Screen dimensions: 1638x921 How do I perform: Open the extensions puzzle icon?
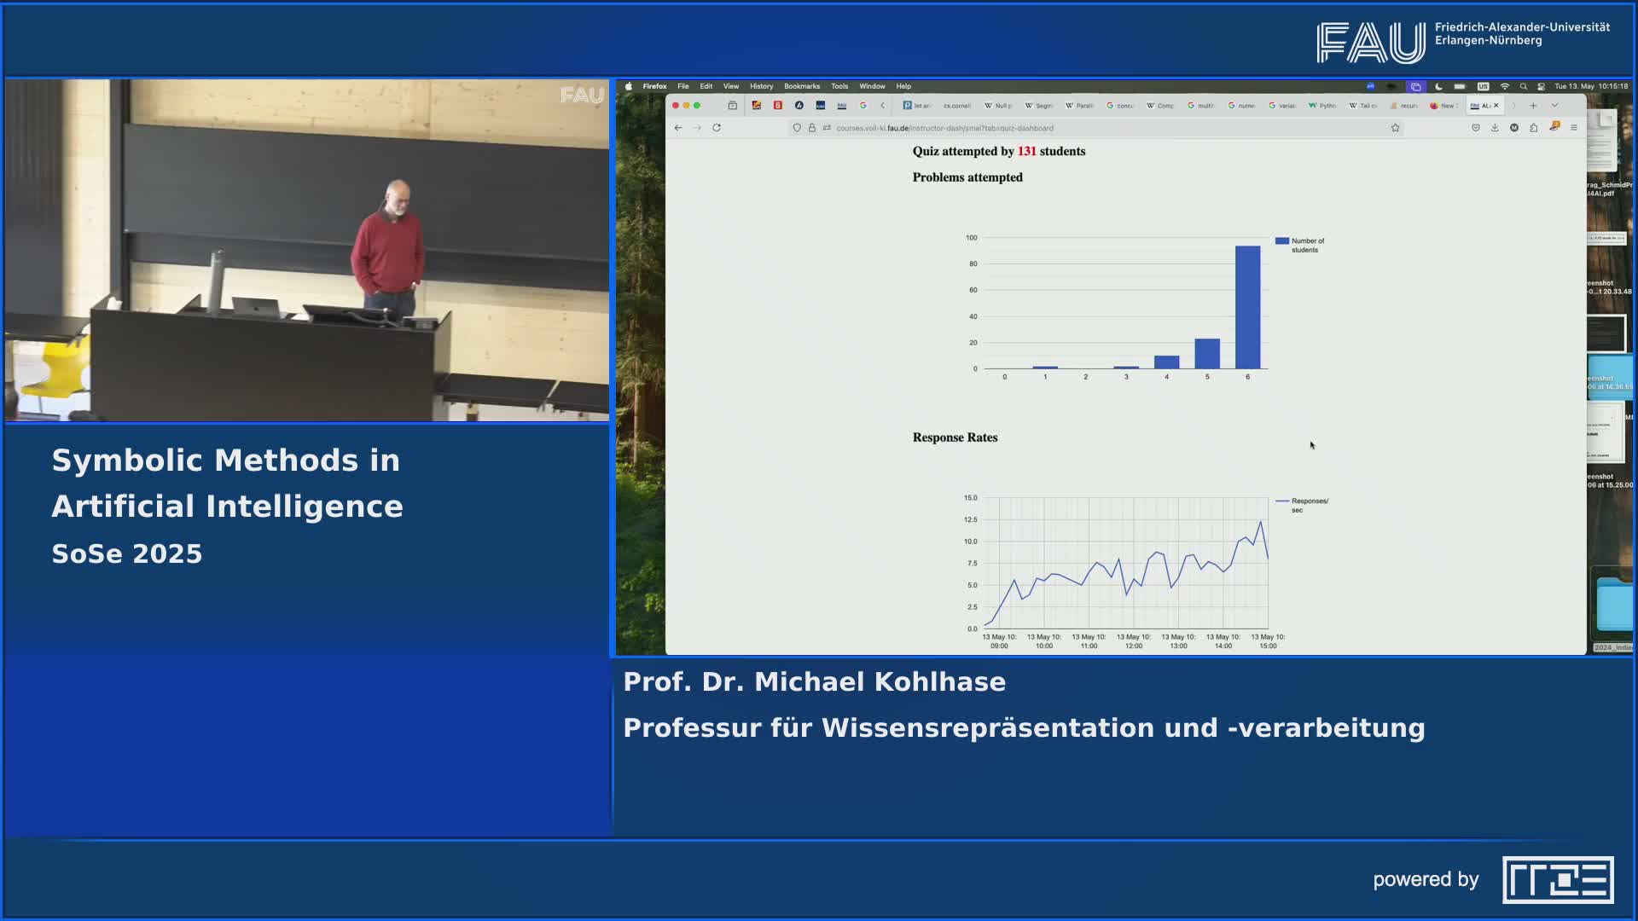click(1534, 128)
